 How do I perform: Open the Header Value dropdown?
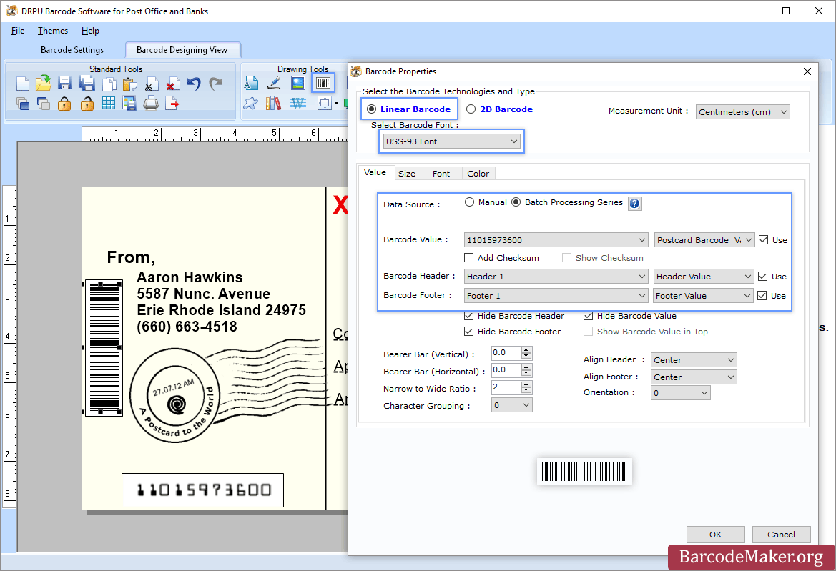(x=704, y=277)
